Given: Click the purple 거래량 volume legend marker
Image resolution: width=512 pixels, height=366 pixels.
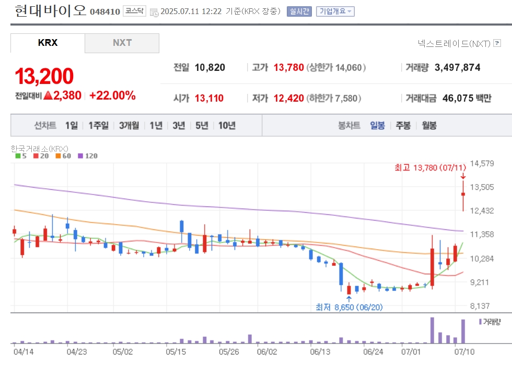Looking at the screenshot, I should pyautogui.click(x=480, y=322).
